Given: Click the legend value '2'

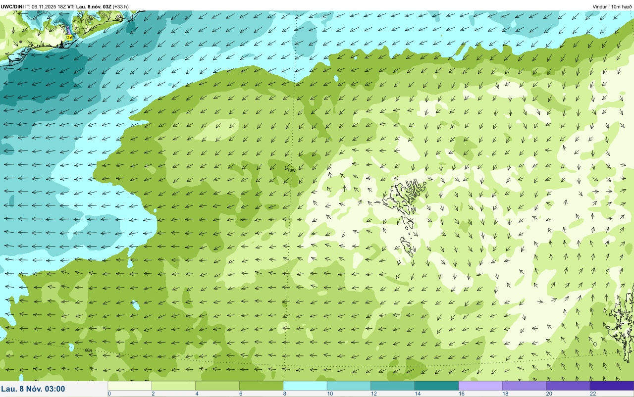Looking at the screenshot, I should pos(153,394).
